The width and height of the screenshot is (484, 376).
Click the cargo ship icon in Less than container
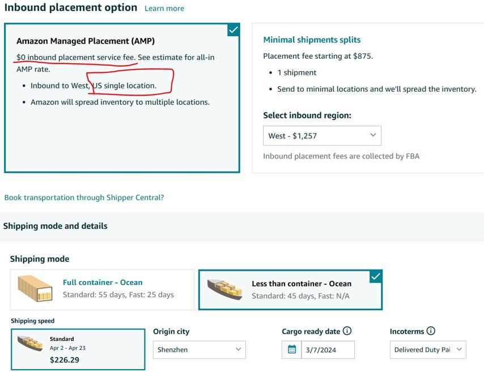coord(224,289)
